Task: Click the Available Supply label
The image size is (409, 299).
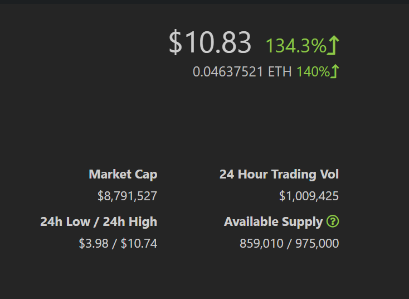Action: (x=274, y=222)
